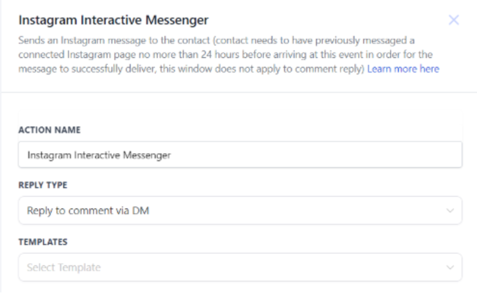Click the Select Template placeholder text
Screen dimensions: 477x303
point(64,267)
